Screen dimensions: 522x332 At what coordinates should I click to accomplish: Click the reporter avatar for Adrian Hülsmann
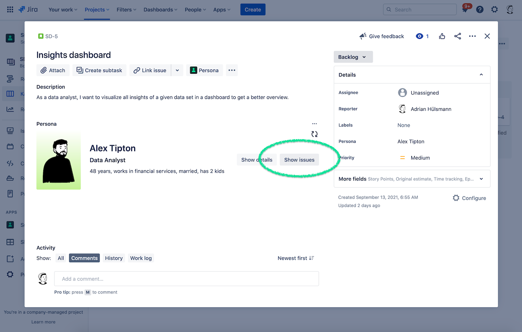[x=402, y=109]
